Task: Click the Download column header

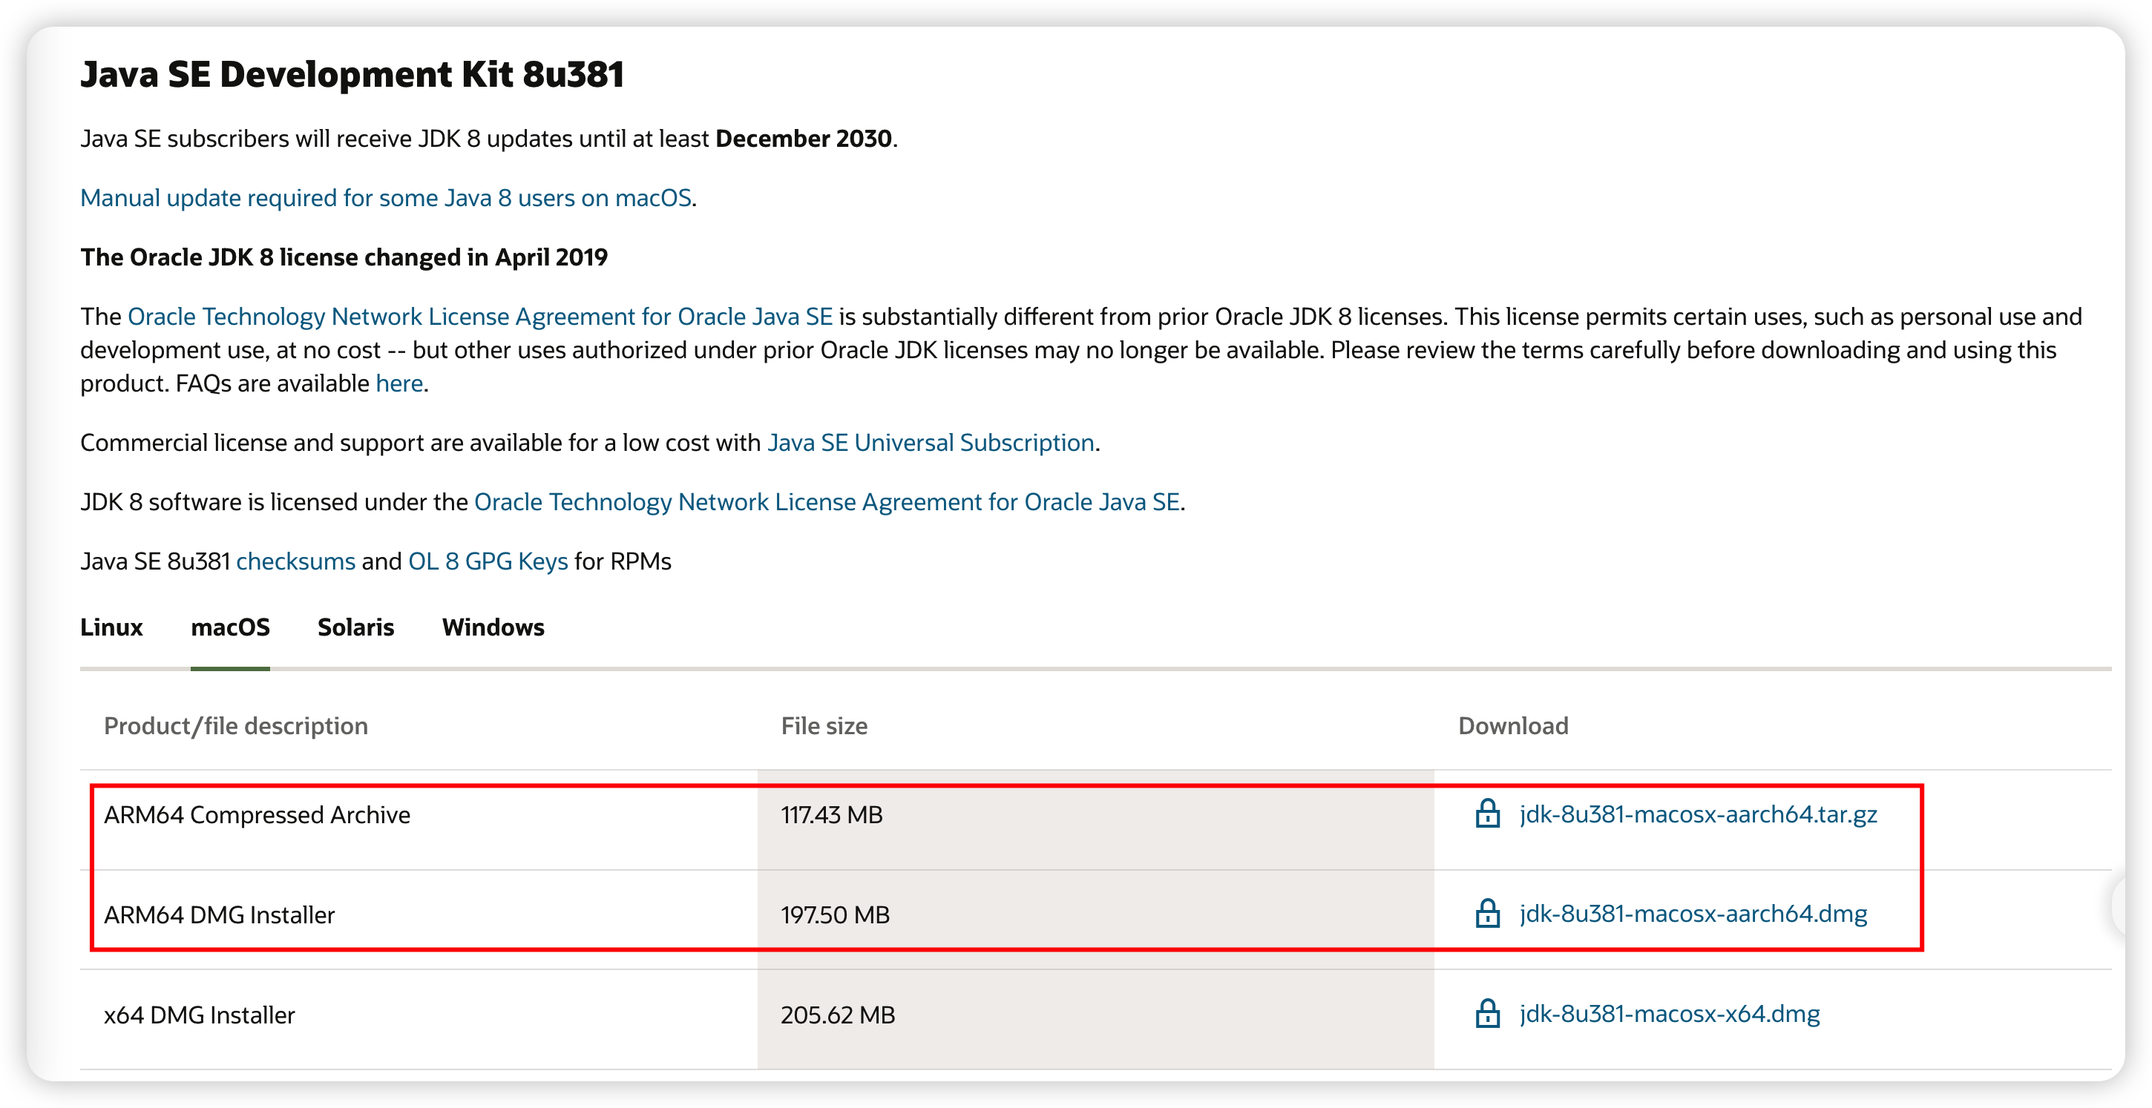Action: pyautogui.click(x=1513, y=725)
